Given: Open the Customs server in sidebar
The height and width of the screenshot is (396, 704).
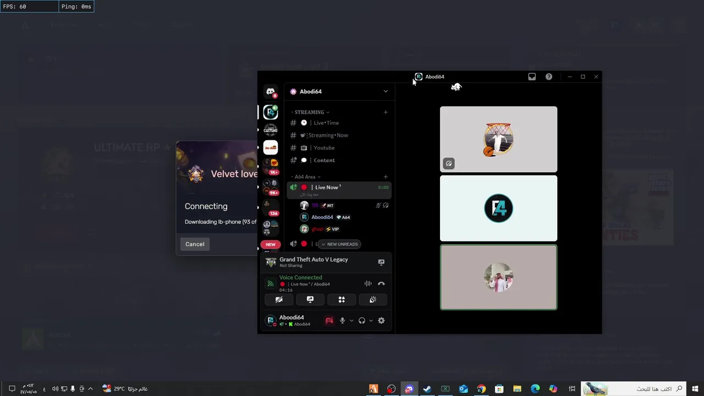Looking at the screenshot, I should click(x=271, y=130).
